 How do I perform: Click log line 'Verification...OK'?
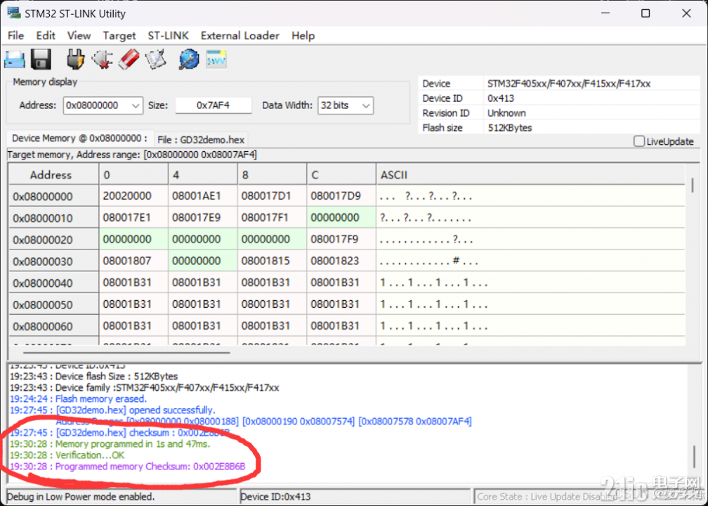[67, 455]
